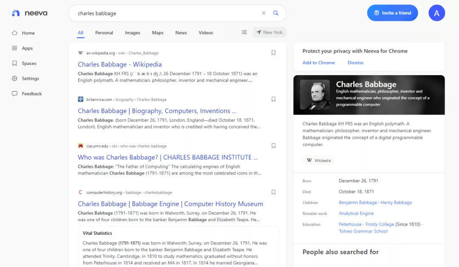Click the Invite a friend button
Screen dimensions: 459x267
[x=392, y=13]
